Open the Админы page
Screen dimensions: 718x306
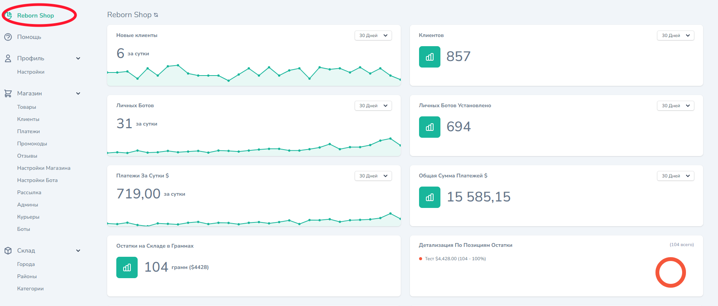(28, 205)
